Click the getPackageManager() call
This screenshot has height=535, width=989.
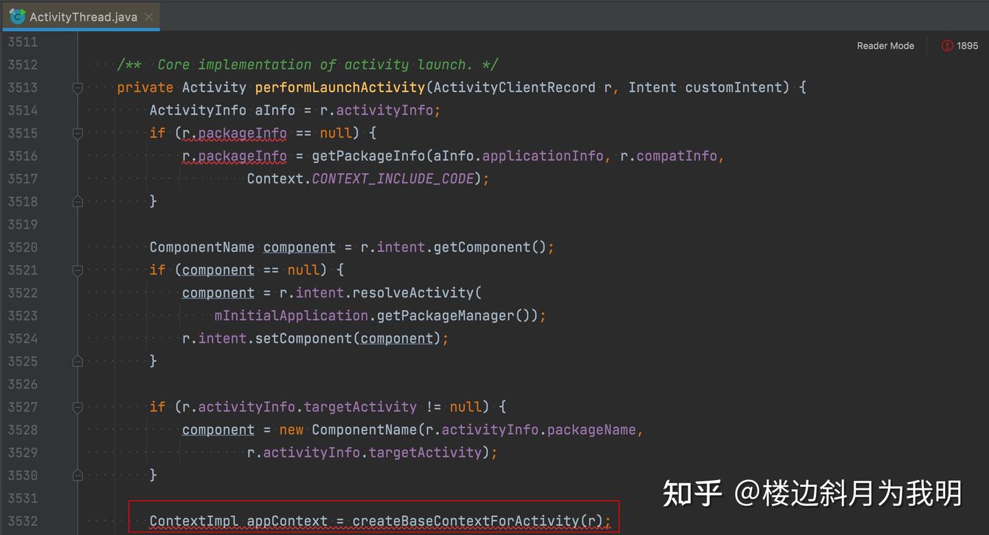454,315
